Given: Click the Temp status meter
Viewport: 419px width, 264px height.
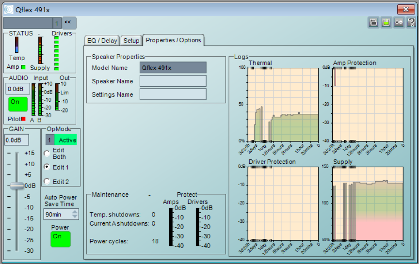Looking at the screenshot, I should click(16, 45).
